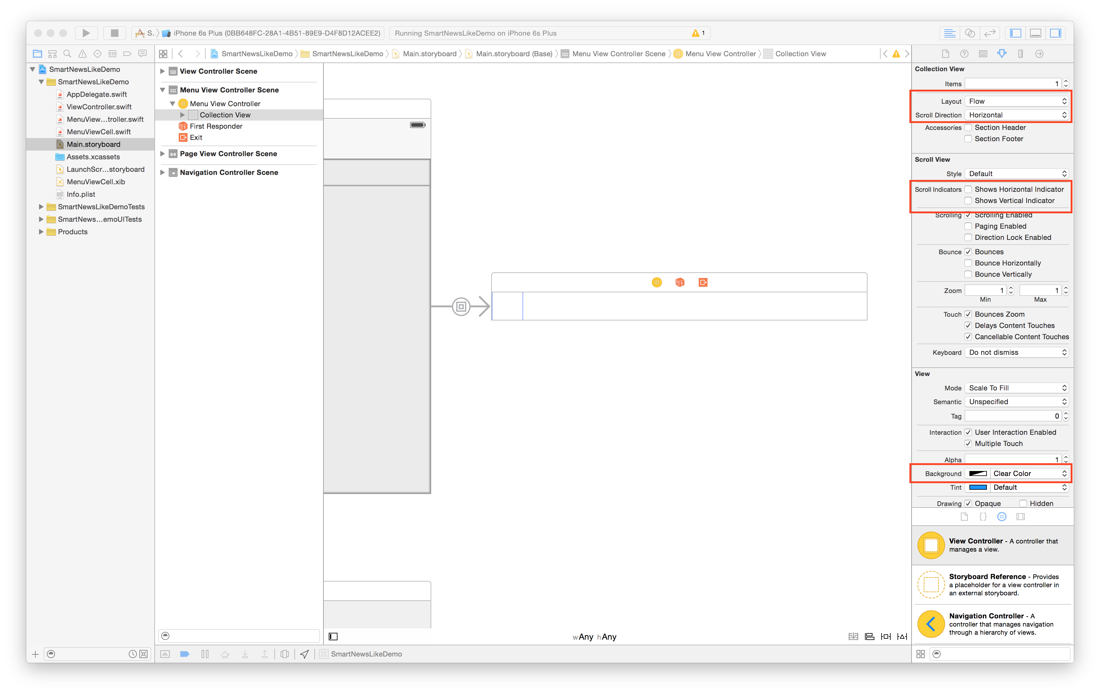Expand the Collection View tree row

(x=182, y=115)
